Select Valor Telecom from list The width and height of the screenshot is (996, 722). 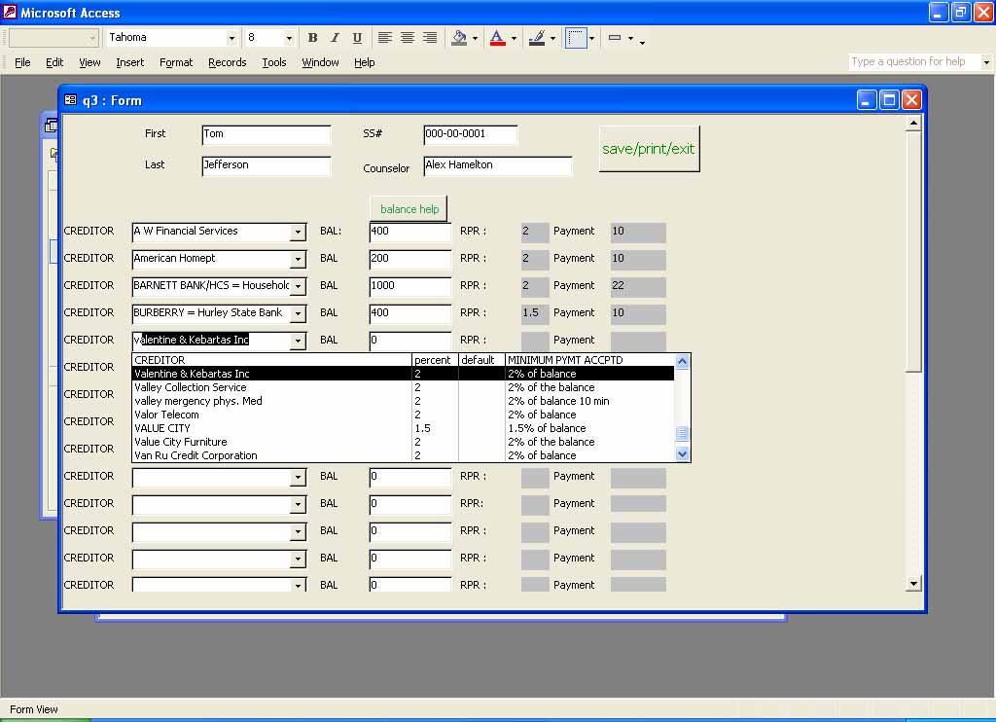403,415
